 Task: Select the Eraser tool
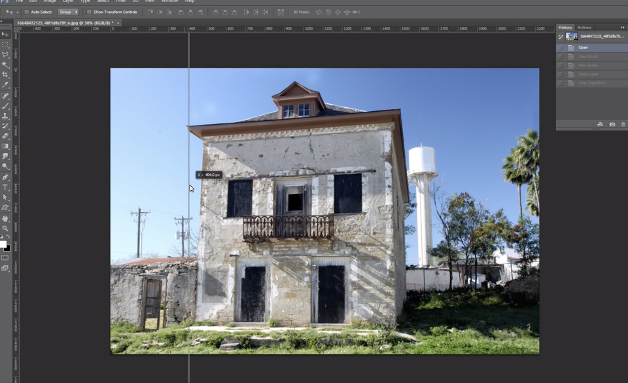point(5,136)
